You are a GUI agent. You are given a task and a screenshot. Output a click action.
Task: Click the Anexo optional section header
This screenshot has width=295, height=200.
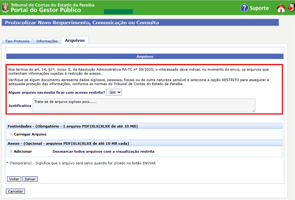click(x=145, y=143)
